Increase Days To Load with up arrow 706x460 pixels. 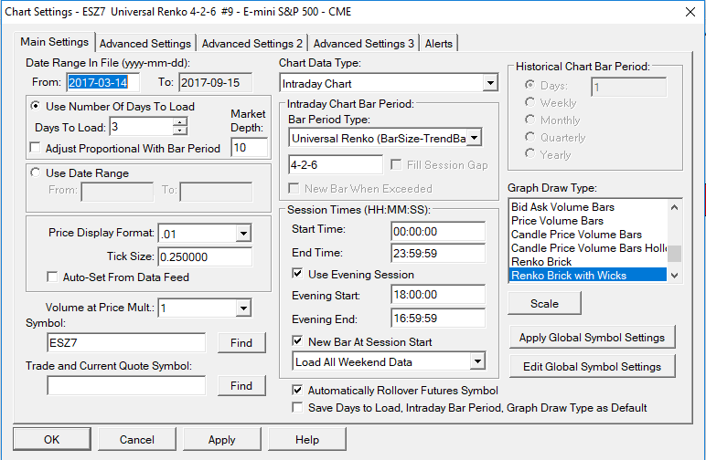tap(179, 122)
